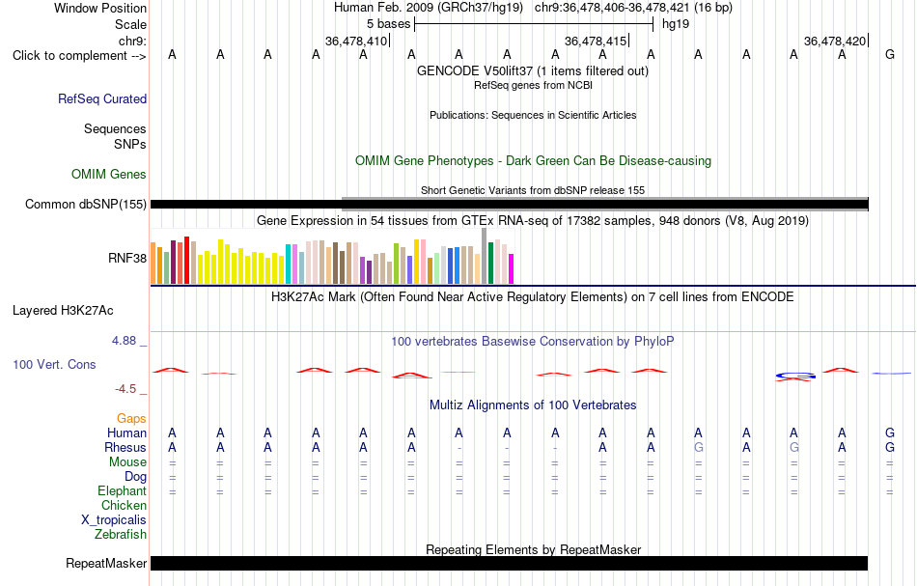This screenshot has width=917, height=586.
Task: Click the hg19 label beside the scale bar
Action: (676, 24)
